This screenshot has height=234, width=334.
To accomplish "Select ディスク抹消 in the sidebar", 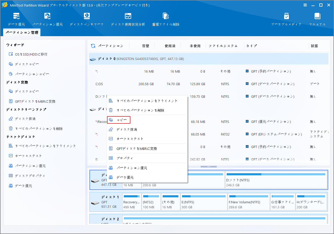I will [22, 119].
